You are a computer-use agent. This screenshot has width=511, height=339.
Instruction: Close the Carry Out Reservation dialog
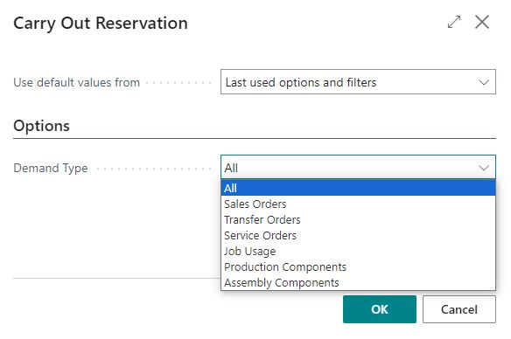click(x=482, y=22)
